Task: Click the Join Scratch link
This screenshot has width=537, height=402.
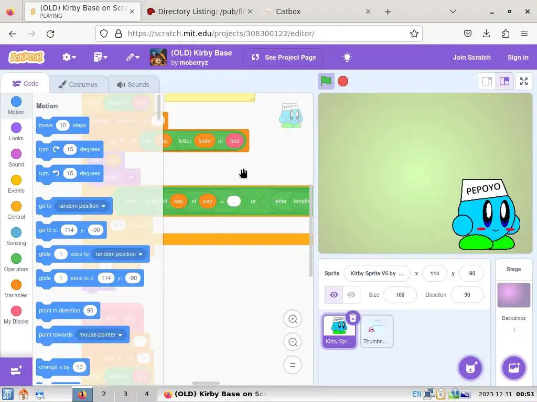Action: coord(471,58)
